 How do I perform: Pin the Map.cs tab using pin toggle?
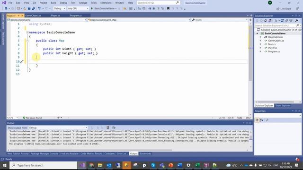[18, 16]
